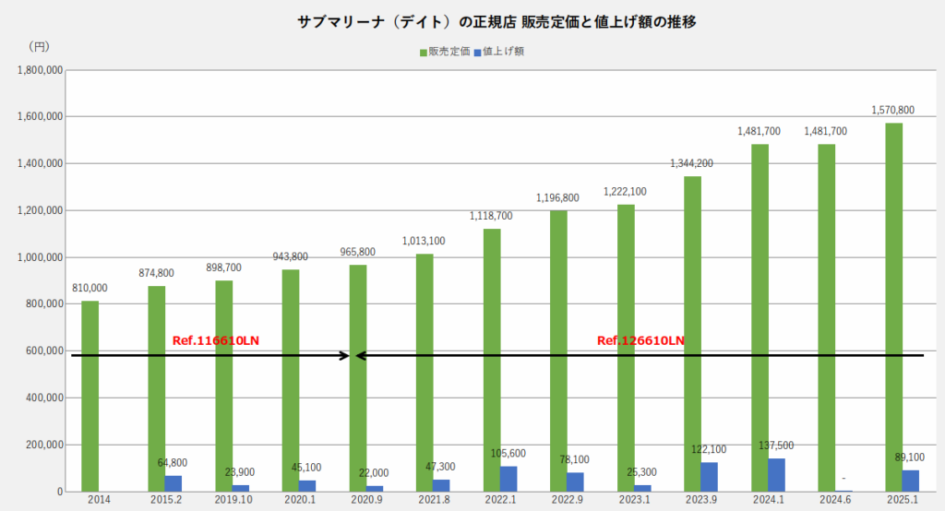This screenshot has height=511, width=945.
Task: Click the 1,570,800 data label
Action: (892, 111)
